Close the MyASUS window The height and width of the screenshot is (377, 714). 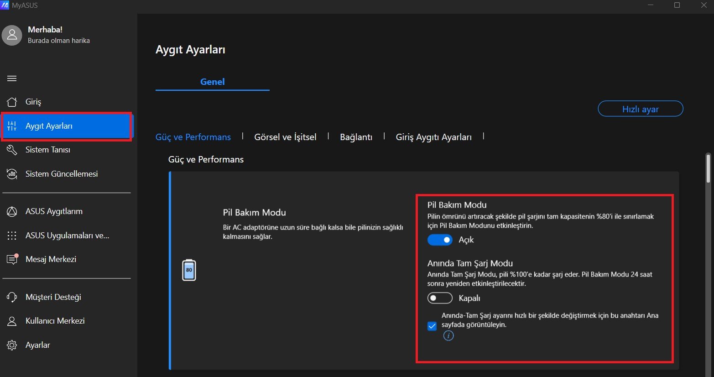(x=704, y=5)
